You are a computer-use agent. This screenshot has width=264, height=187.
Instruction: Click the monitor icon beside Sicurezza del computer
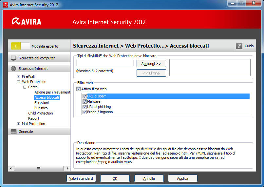[x=13, y=58]
